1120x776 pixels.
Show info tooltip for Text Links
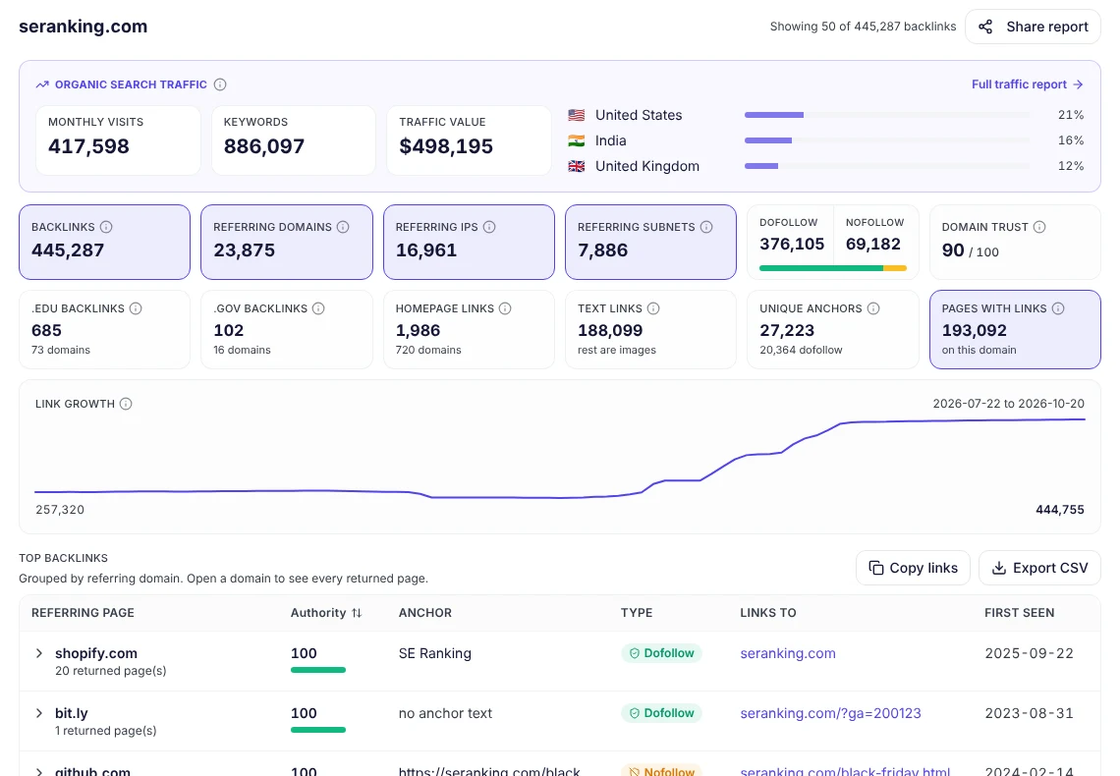653,308
